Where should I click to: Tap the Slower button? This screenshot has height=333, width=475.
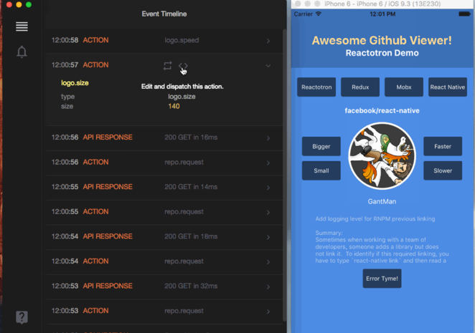coord(443,170)
